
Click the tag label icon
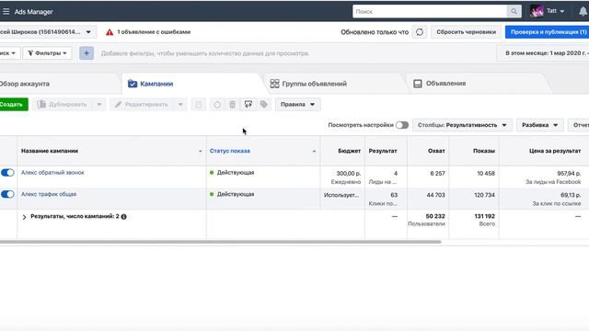[264, 104]
